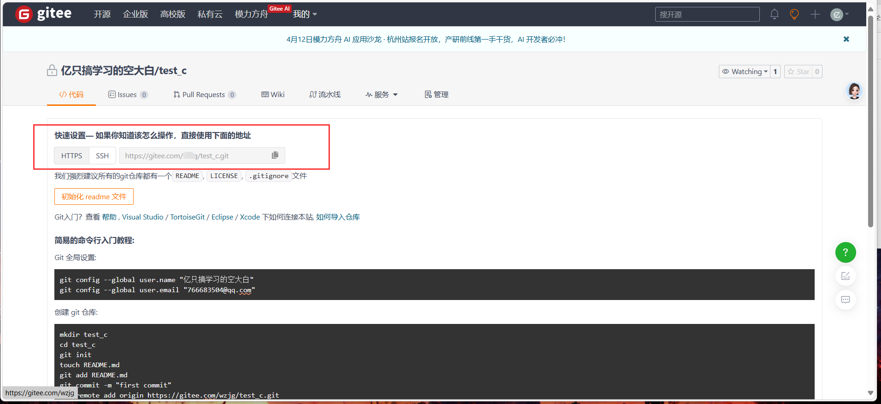Open the plus create menu
This screenshot has width=881, height=404.
click(x=815, y=14)
